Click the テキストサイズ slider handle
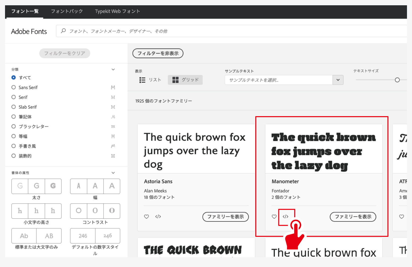412x267 pixels. coord(397,80)
